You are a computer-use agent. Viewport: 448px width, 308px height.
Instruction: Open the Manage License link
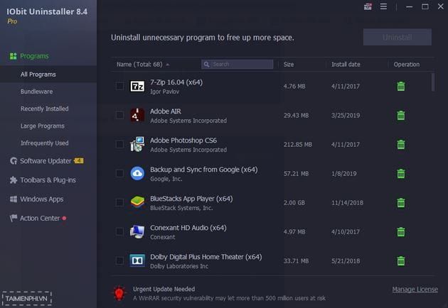(x=415, y=290)
